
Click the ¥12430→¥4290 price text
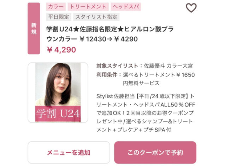coord(109,39)
